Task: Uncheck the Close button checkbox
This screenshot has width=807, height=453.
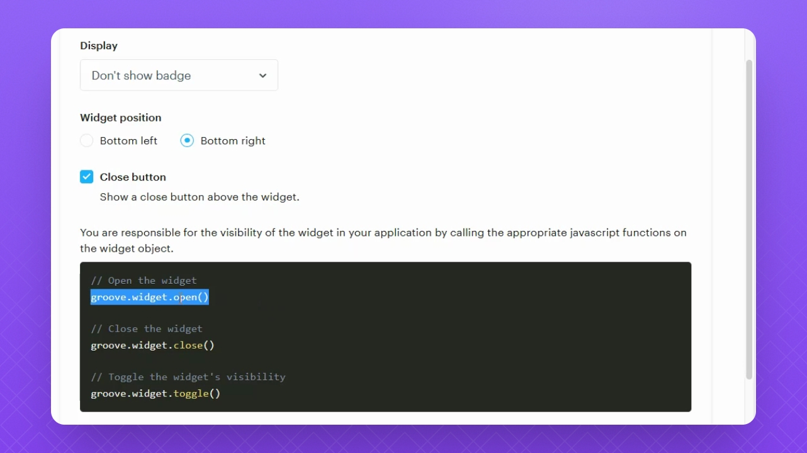Action: point(87,177)
